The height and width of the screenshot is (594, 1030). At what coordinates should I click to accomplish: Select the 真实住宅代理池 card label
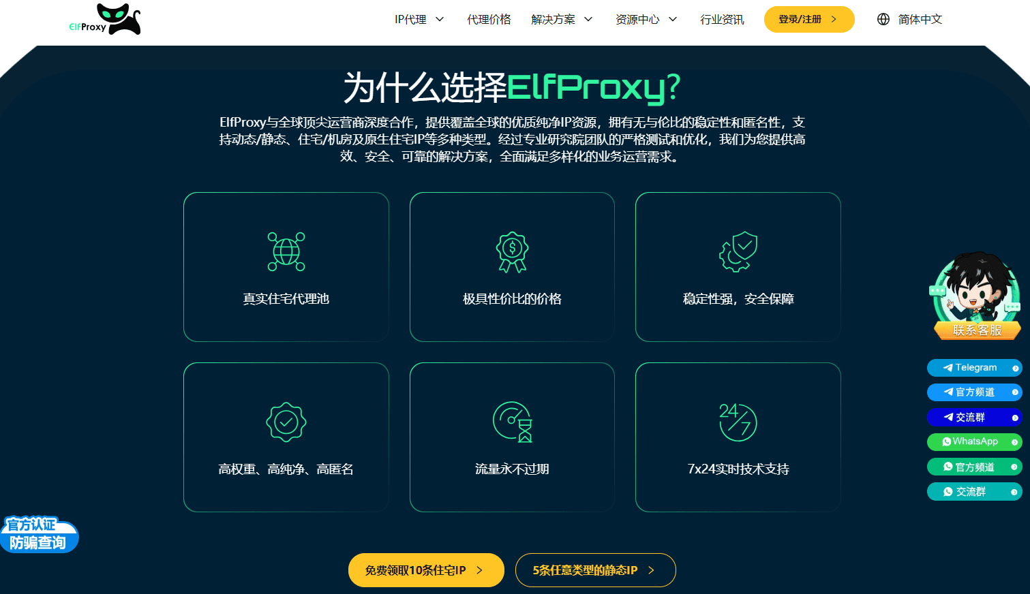(286, 299)
